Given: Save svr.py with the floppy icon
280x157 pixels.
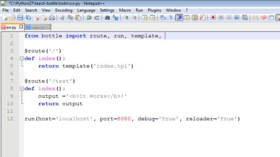Looking at the screenshot, I should pos(20,17).
